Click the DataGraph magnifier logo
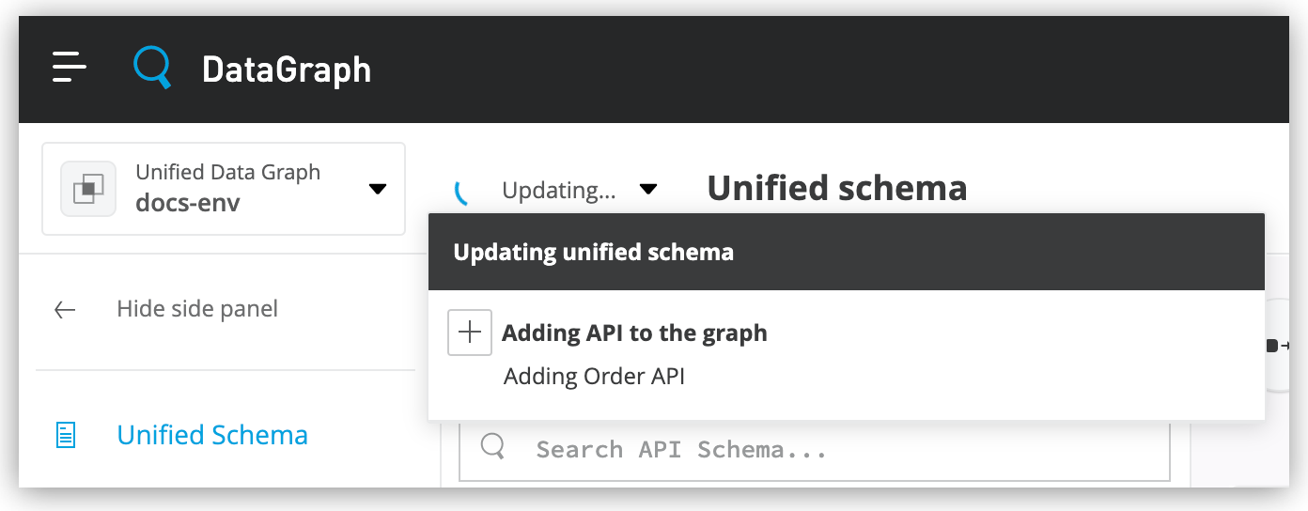Image resolution: width=1308 pixels, height=511 pixels. click(x=152, y=68)
